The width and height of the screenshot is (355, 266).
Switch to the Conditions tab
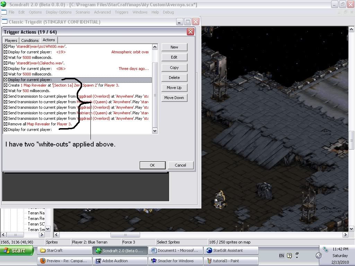click(x=30, y=40)
